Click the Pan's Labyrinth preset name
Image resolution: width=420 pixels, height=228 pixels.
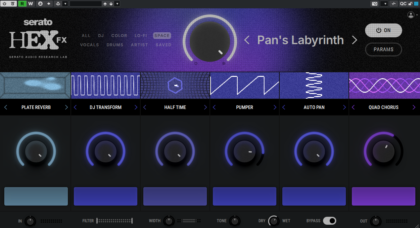(301, 40)
